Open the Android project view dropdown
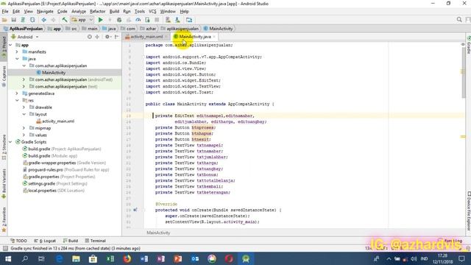The width and height of the screenshot is (471, 265). click(x=25, y=37)
